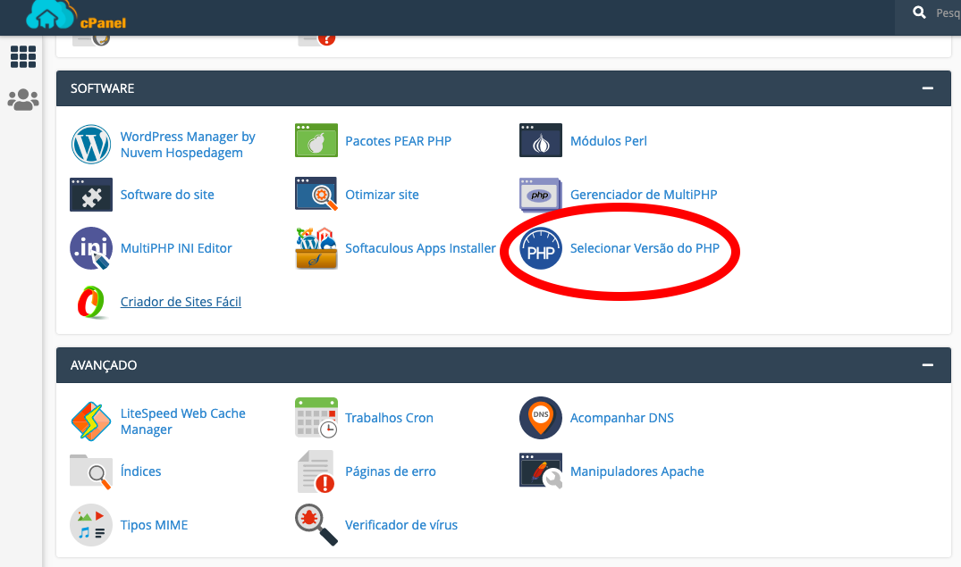
Task: Click the Trabalhos Cron calendar icon
Action: [x=316, y=418]
